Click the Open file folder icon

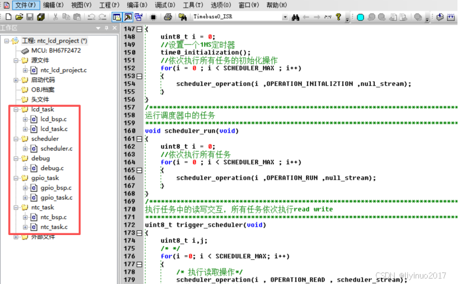(x=19, y=17)
